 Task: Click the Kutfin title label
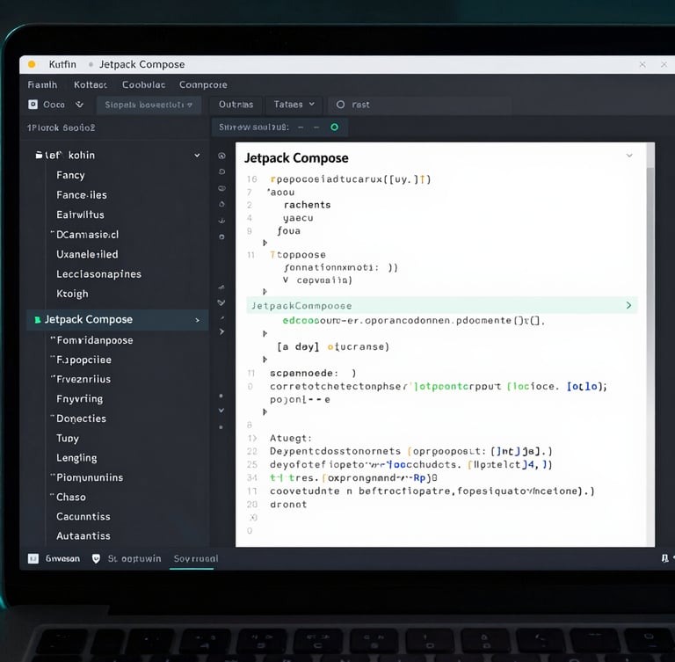(62, 64)
